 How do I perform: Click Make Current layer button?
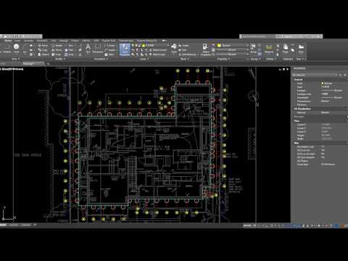pyautogui.click(x=157, y=50)
